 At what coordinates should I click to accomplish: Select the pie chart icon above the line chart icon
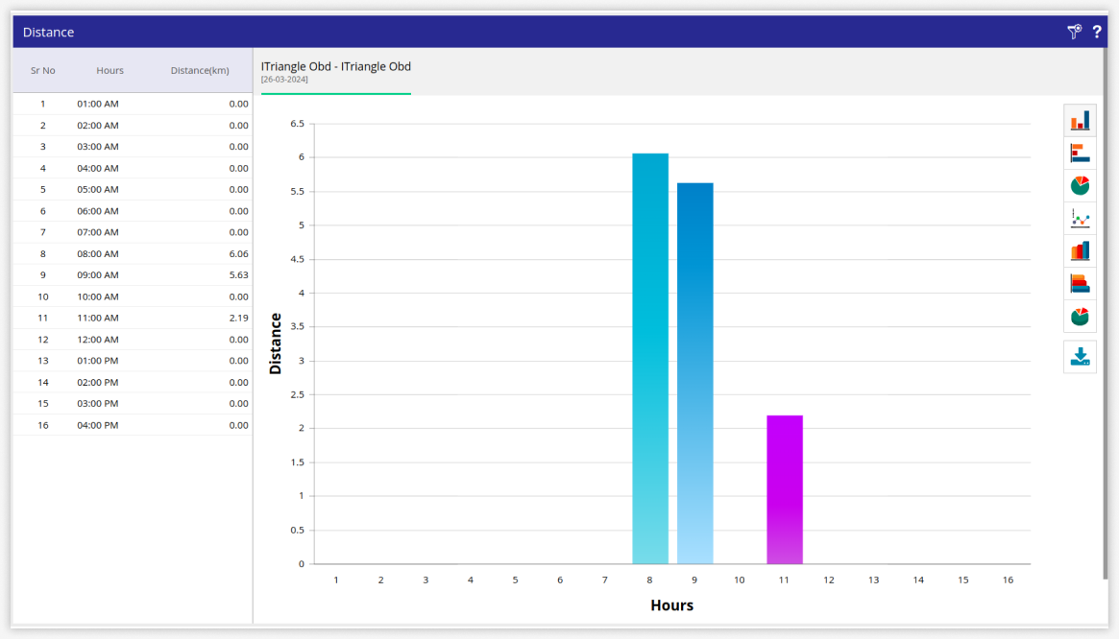point(1080,185)
